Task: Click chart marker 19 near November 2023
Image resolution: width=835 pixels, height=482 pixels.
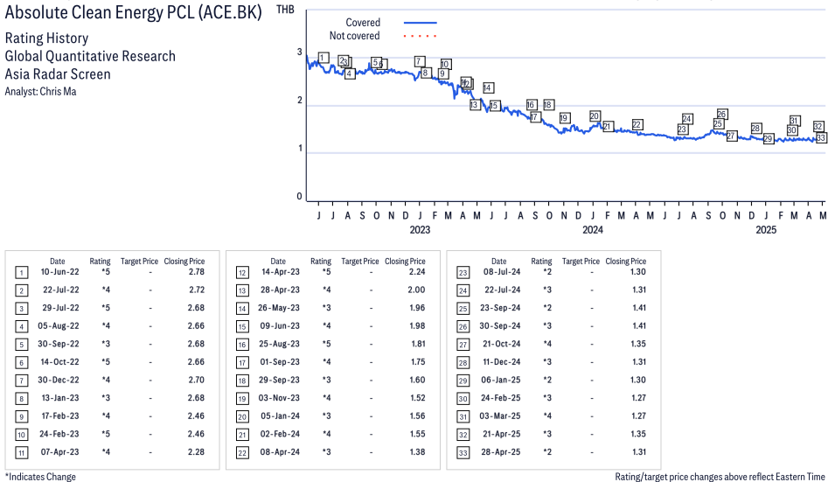Action: [565, 118]
